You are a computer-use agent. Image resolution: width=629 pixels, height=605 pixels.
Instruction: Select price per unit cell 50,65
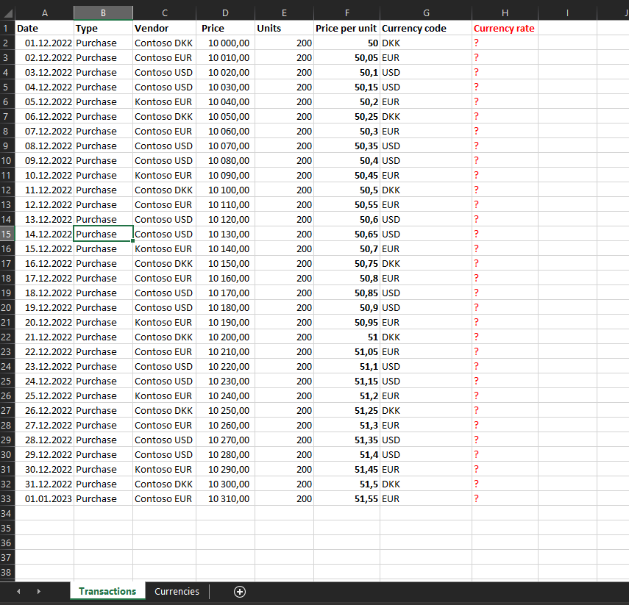347,235
